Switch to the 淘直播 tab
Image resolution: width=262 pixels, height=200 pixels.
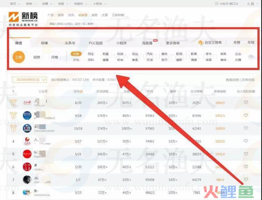147,43
